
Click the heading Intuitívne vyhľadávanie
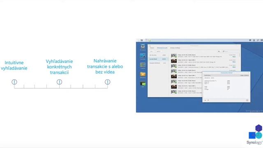(x=14, y=65)
